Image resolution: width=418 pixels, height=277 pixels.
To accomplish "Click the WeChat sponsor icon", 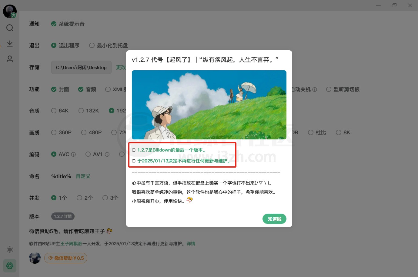I will (x=50, y=258).
